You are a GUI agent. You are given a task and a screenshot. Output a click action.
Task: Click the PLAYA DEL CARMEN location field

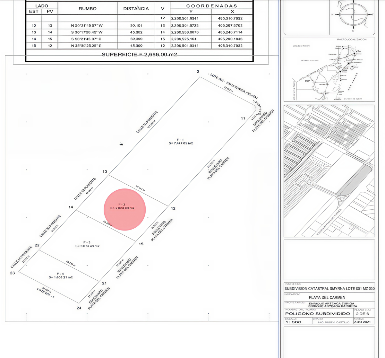coord(327,297)
